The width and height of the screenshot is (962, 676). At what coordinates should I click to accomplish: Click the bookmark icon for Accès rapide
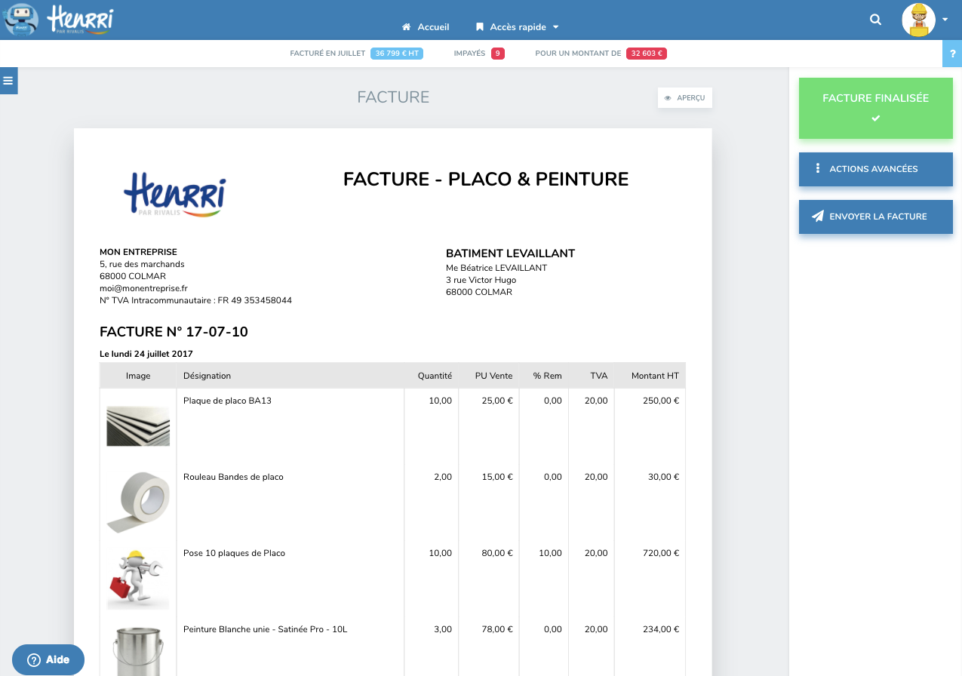point(479,27)
